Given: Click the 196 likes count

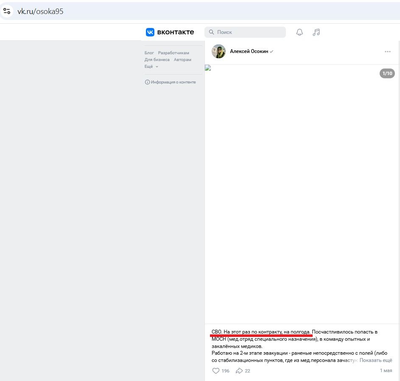Looking at the screenshot, I should coord(225,371).
